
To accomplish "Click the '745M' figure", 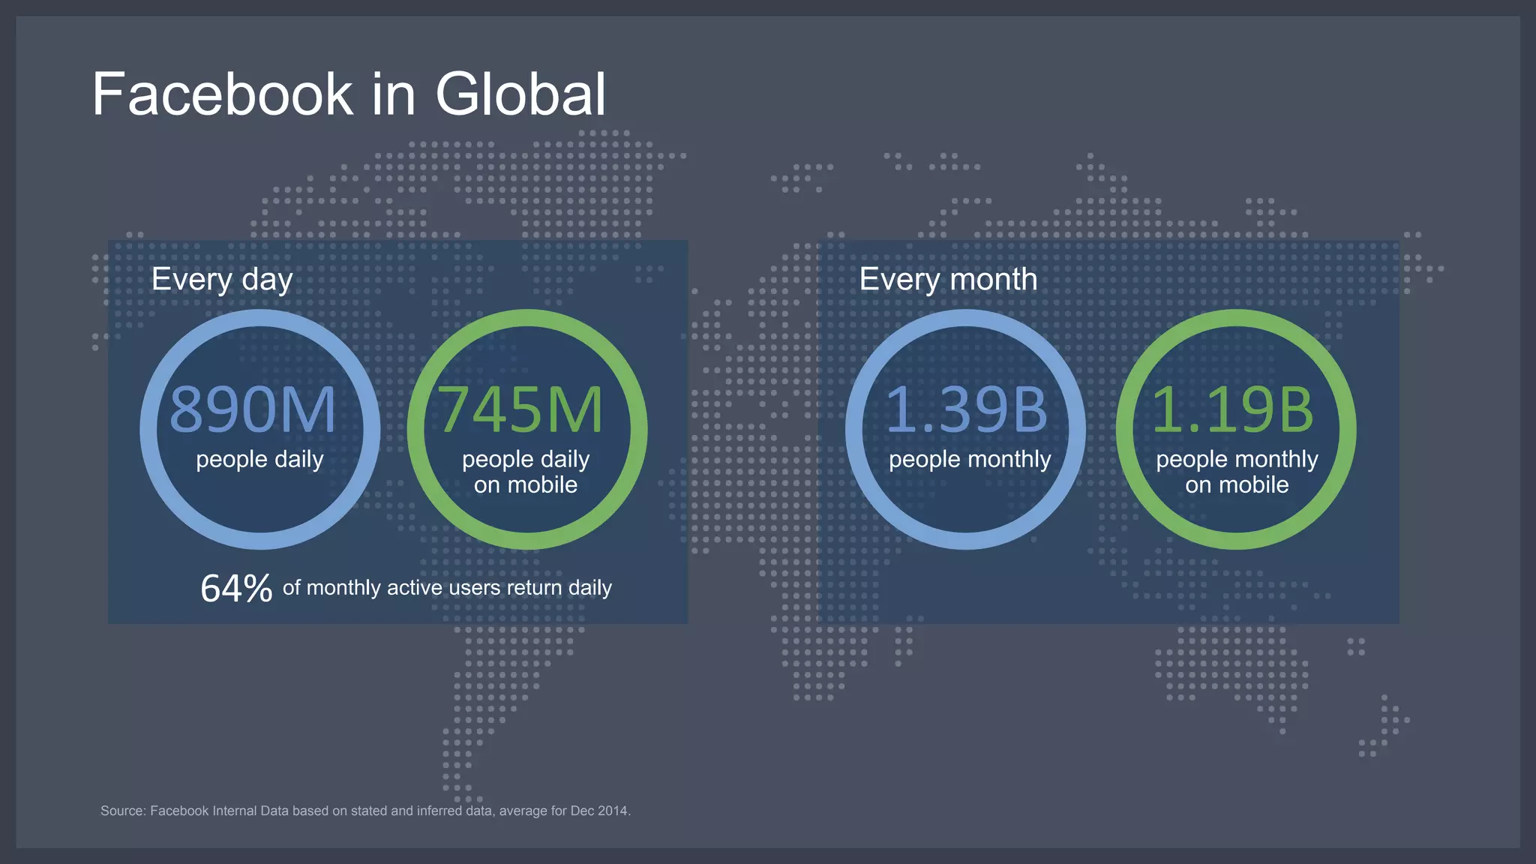I will [520, 409].
